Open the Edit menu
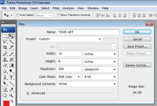The height and width of the screenshot is (106, 157). coord(12,8)
